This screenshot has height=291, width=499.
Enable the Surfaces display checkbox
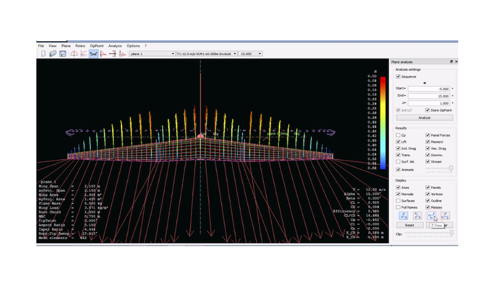[x=398, y=201]
